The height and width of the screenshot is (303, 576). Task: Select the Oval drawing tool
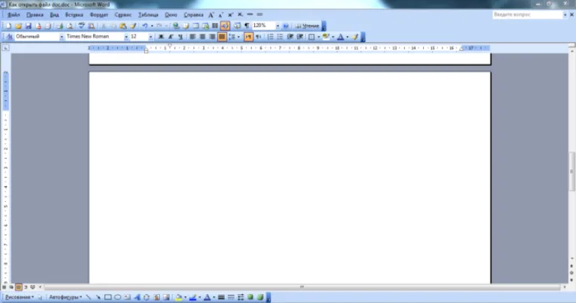pos(118,297)
